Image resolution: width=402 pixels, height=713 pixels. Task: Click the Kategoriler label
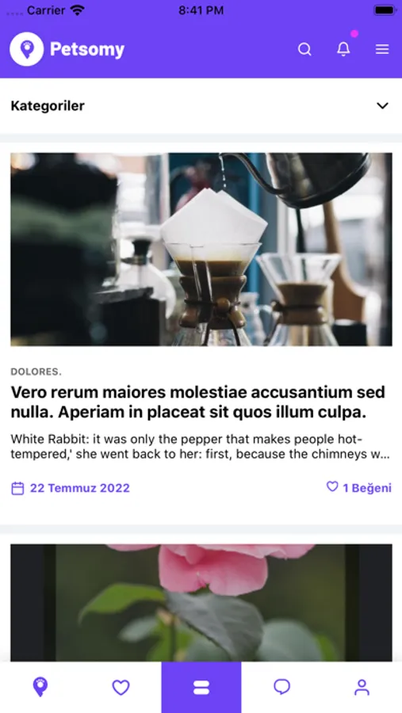pos(48,105)
